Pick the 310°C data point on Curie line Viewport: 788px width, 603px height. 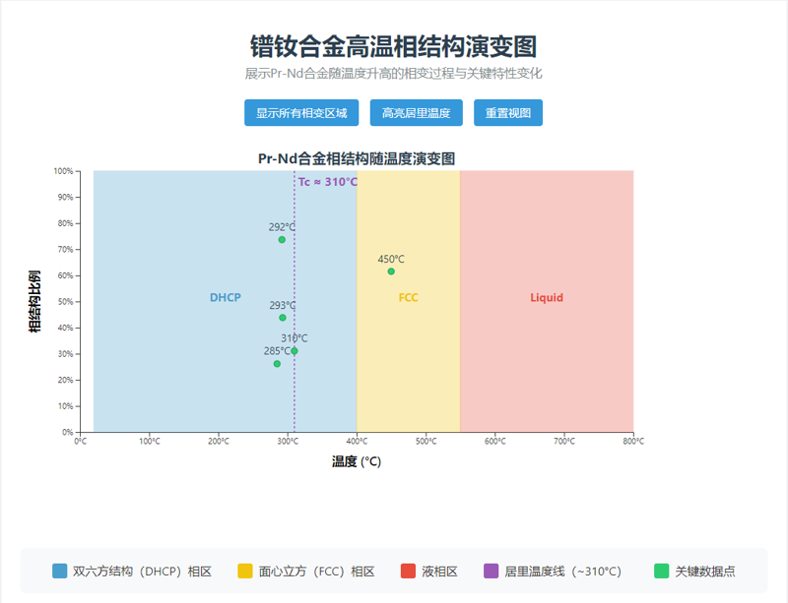click(x=295, y=351)
